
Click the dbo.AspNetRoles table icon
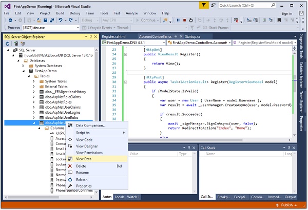click(41, 102)
